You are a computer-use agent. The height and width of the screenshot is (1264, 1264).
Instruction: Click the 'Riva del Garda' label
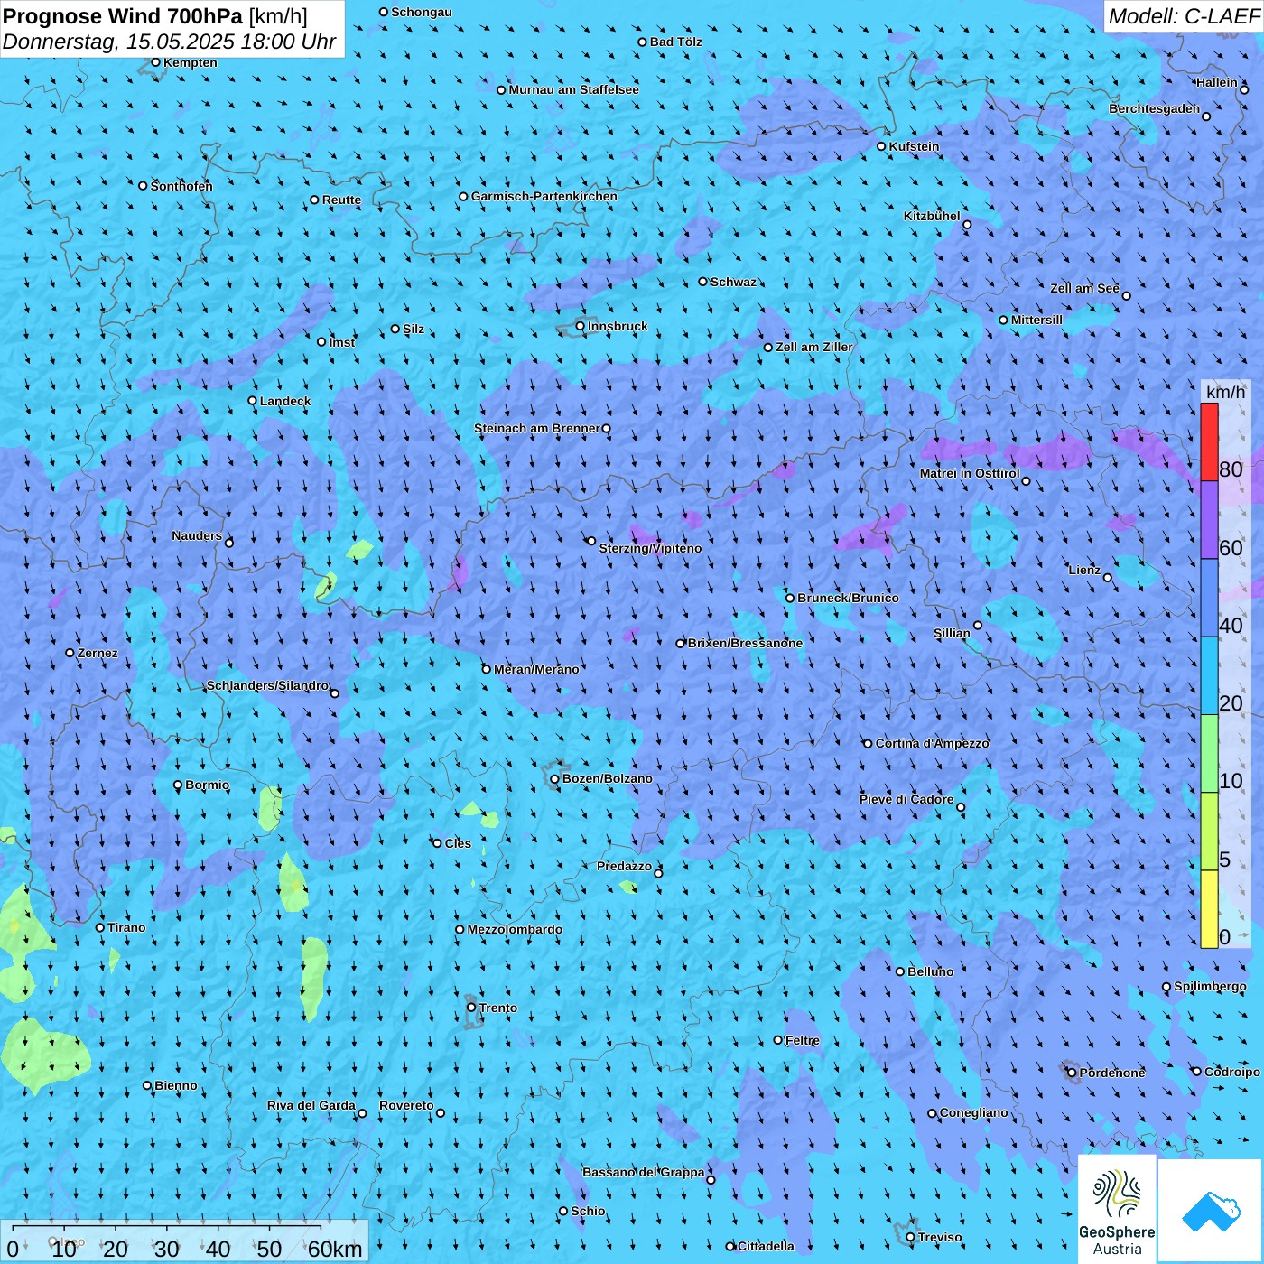click(311, 1105)
